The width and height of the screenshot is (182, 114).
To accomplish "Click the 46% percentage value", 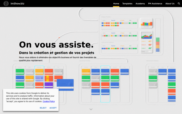I will [150, 48].
